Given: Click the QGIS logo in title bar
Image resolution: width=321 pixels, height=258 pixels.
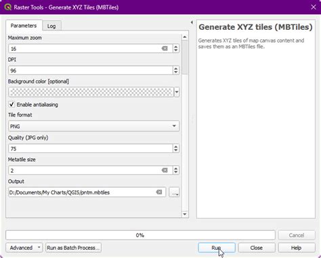Looking at the screenshot, I should (7, 7).
